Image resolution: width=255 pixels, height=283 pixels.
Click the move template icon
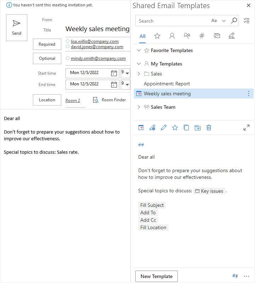point(198,128)
